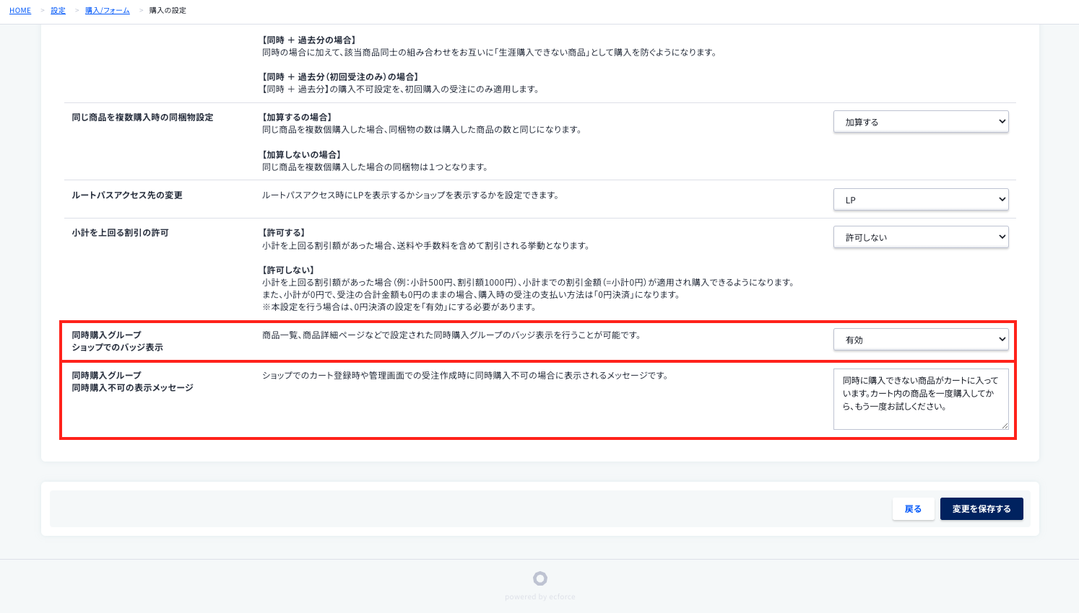This screenshot has width=1079, height=613.
Task: Click the 【加算するの場合】 heading
Action: point(297,118)
